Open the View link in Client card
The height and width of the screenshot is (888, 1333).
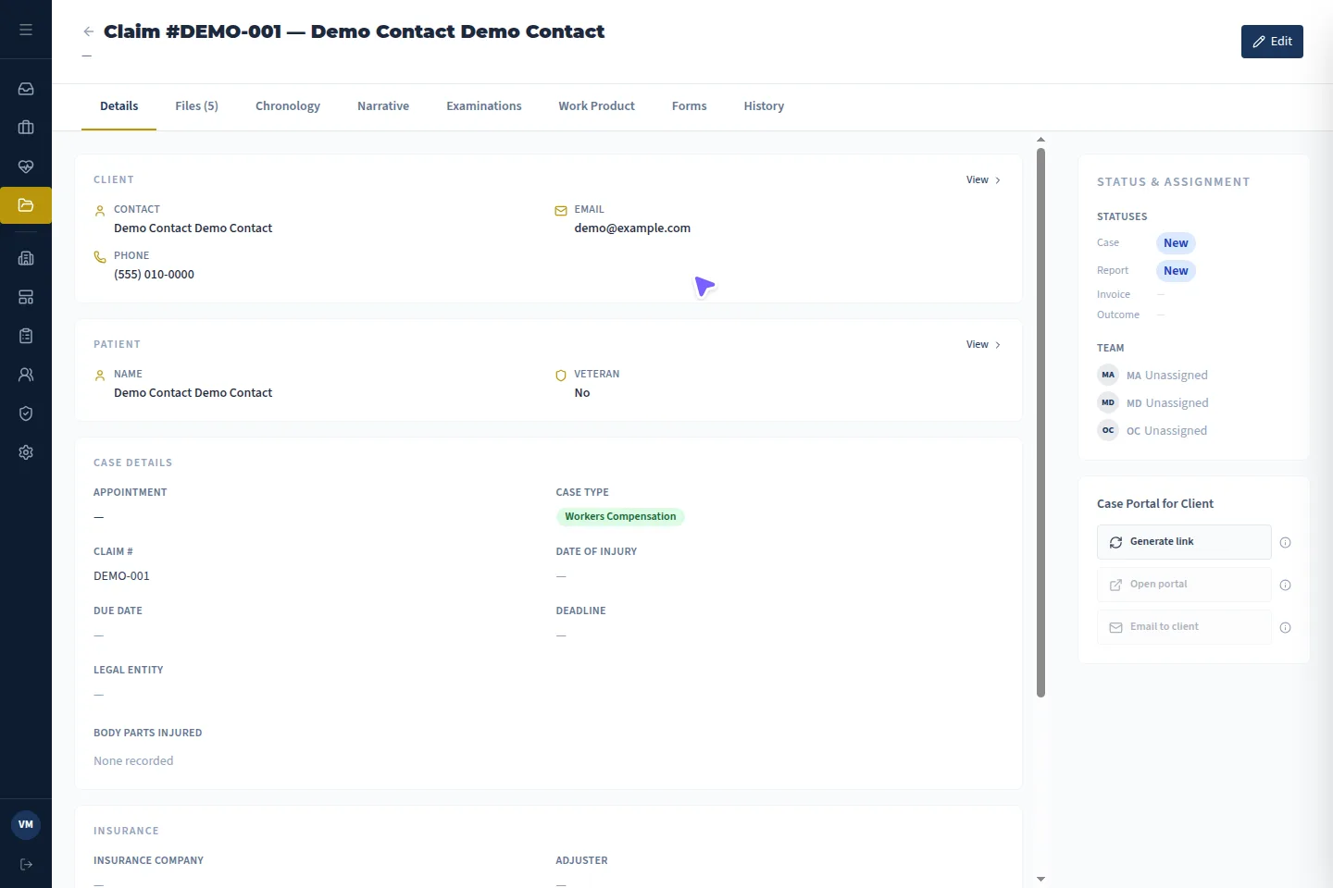pyautogui.click(x=983, y=180)
